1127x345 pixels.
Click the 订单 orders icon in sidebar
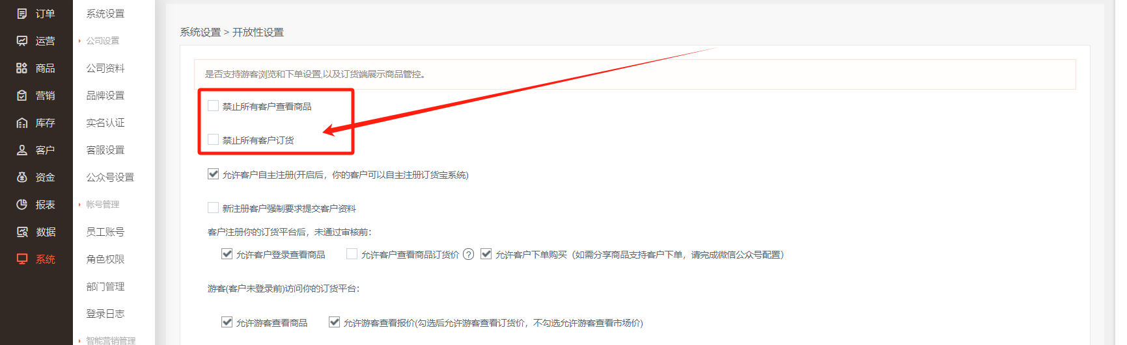[22, 14]
